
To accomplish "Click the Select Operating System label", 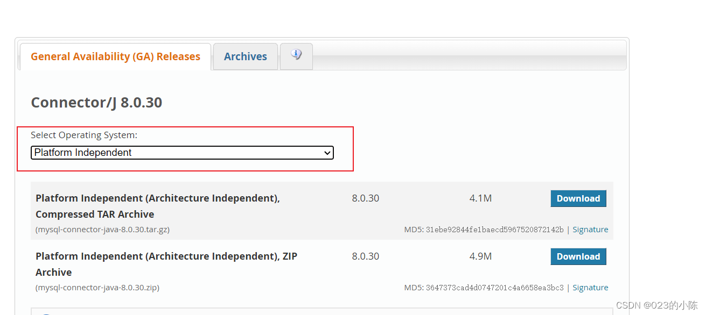I will click(x=83, y=135).
